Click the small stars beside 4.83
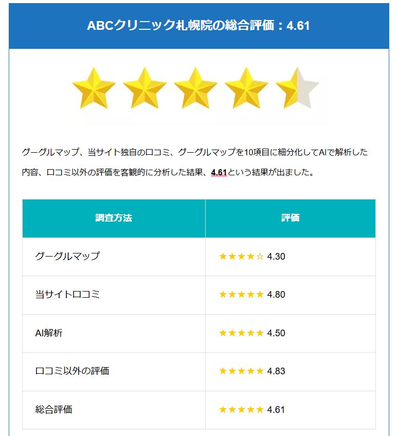The height and width of the screenshot is (436, 398). [241, 371]
